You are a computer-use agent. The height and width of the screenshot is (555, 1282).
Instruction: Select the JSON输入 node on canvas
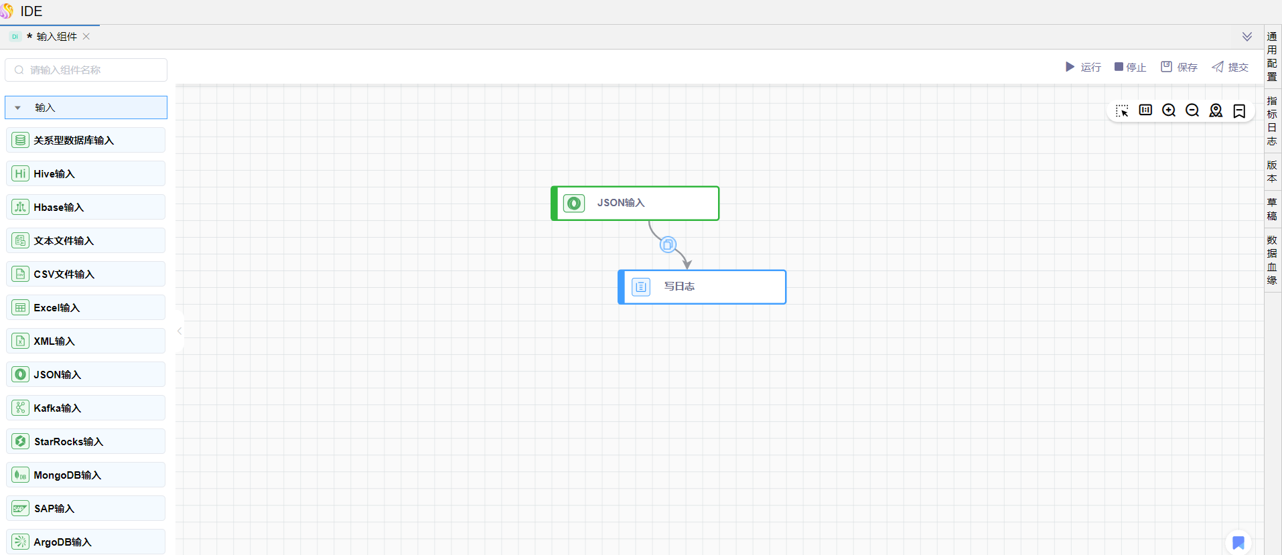tap(635, 203)
